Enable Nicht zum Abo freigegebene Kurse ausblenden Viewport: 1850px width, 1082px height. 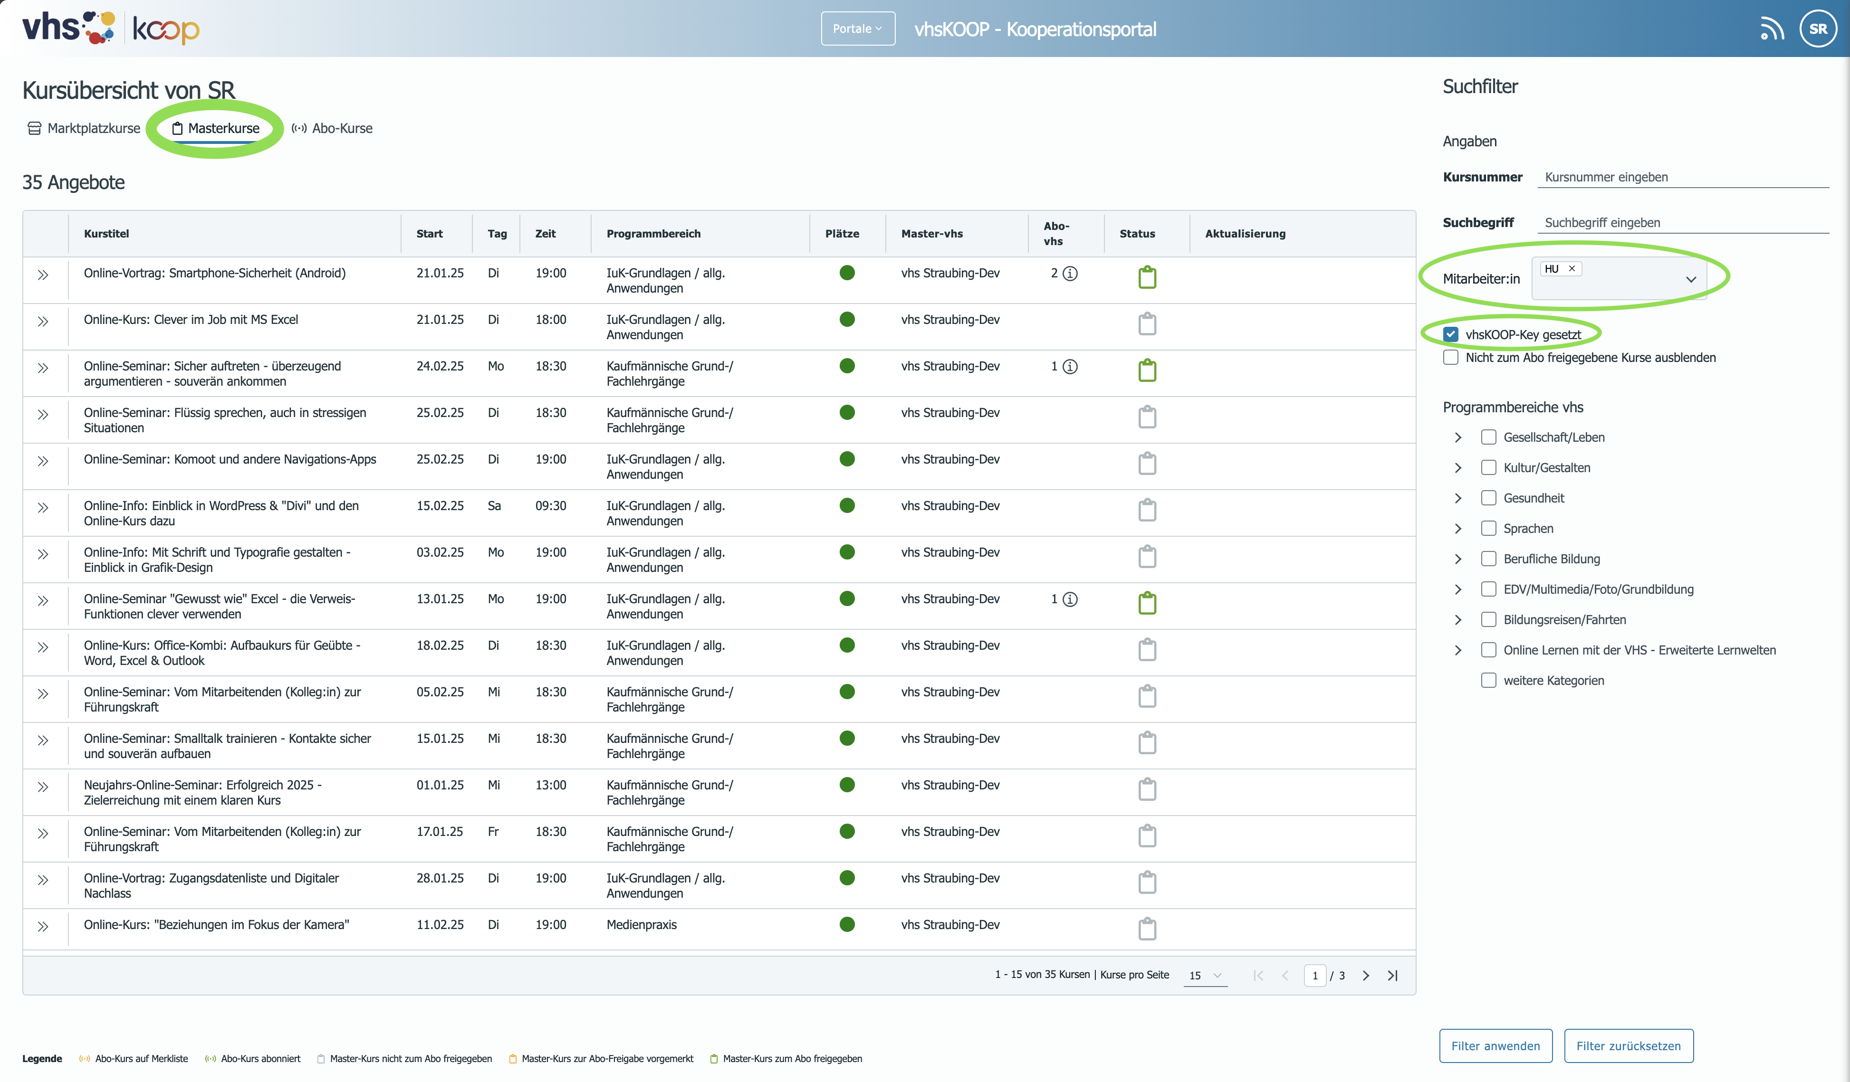[x=1451, y=357]
